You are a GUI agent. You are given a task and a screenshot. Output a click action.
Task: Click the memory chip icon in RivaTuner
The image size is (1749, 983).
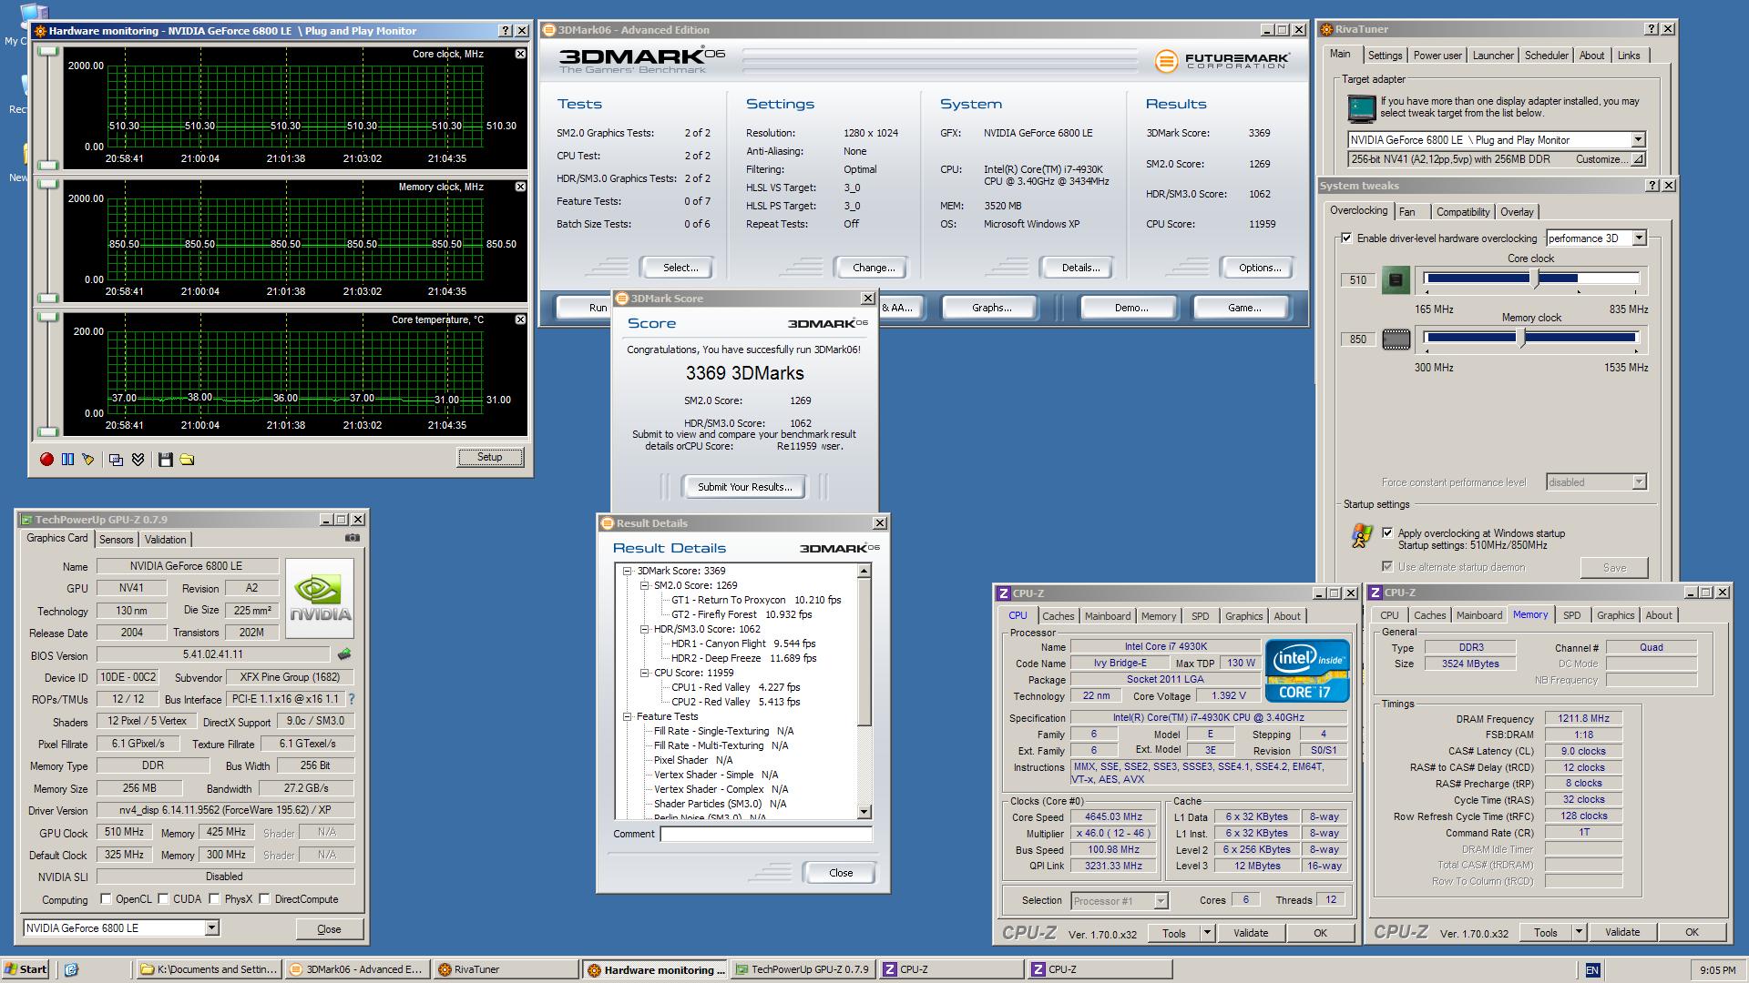point(1396,339)
